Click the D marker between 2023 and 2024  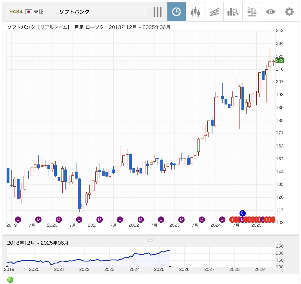[202, 220]
